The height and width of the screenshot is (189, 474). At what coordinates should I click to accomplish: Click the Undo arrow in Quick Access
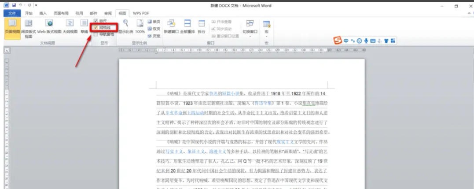pos(20,5)
